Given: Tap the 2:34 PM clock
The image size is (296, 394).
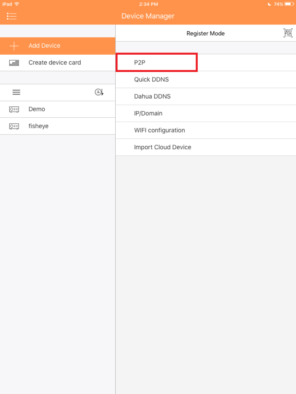Looking at the screenshot, I should (x=148, y=4).
